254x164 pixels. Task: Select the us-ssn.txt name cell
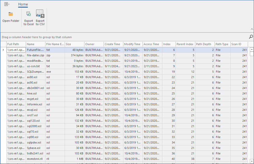pos(36,66)
